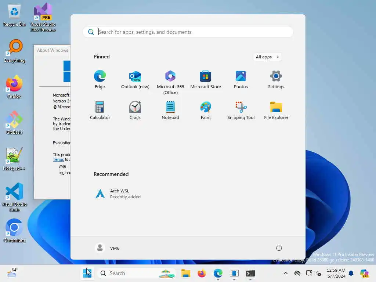Select Everything desktop shortcut

[x=14, y=51]
